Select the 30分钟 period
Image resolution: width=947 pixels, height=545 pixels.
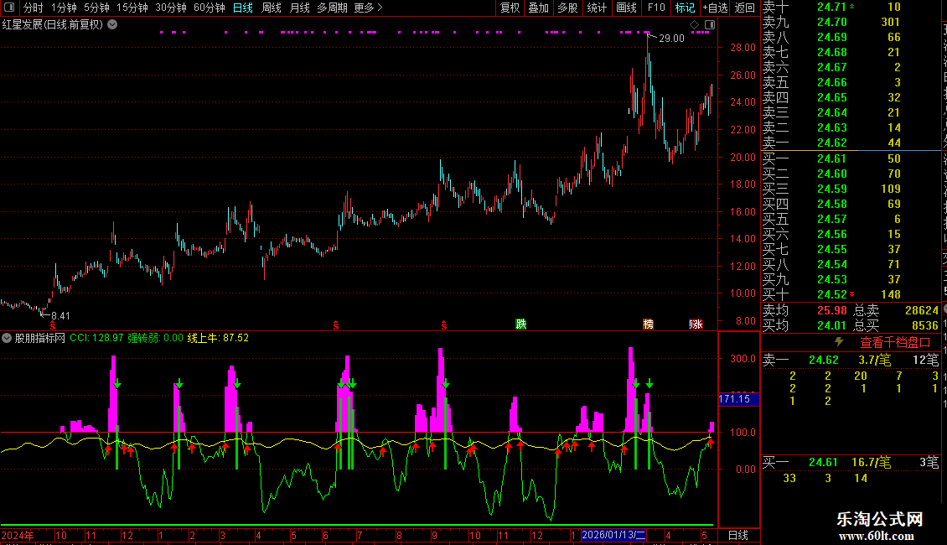point(171,8)
